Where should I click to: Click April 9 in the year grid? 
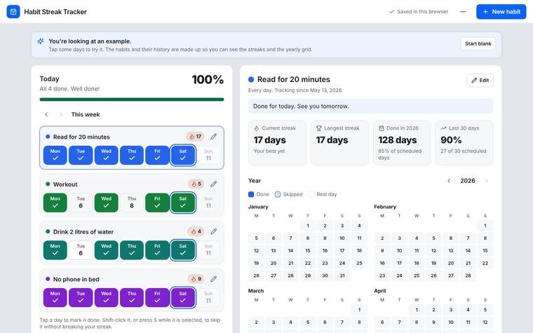[x=433, y=322]
